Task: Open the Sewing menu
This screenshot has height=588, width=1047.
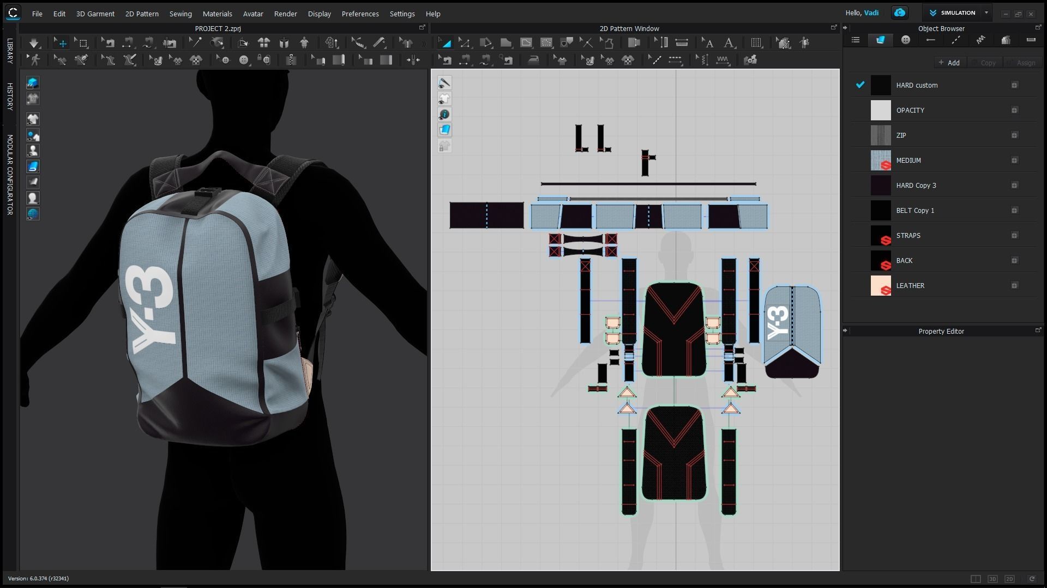Action: [x=180, y=14]
